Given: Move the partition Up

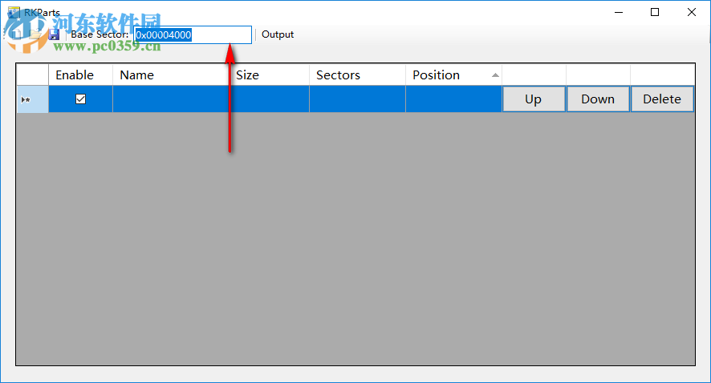Looking at the screenshot, I should [x=534, y=99].
